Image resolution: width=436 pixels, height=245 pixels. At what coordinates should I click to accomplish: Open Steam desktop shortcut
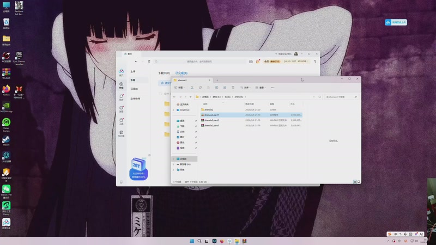pyautogui.click(x=6, y=140)
